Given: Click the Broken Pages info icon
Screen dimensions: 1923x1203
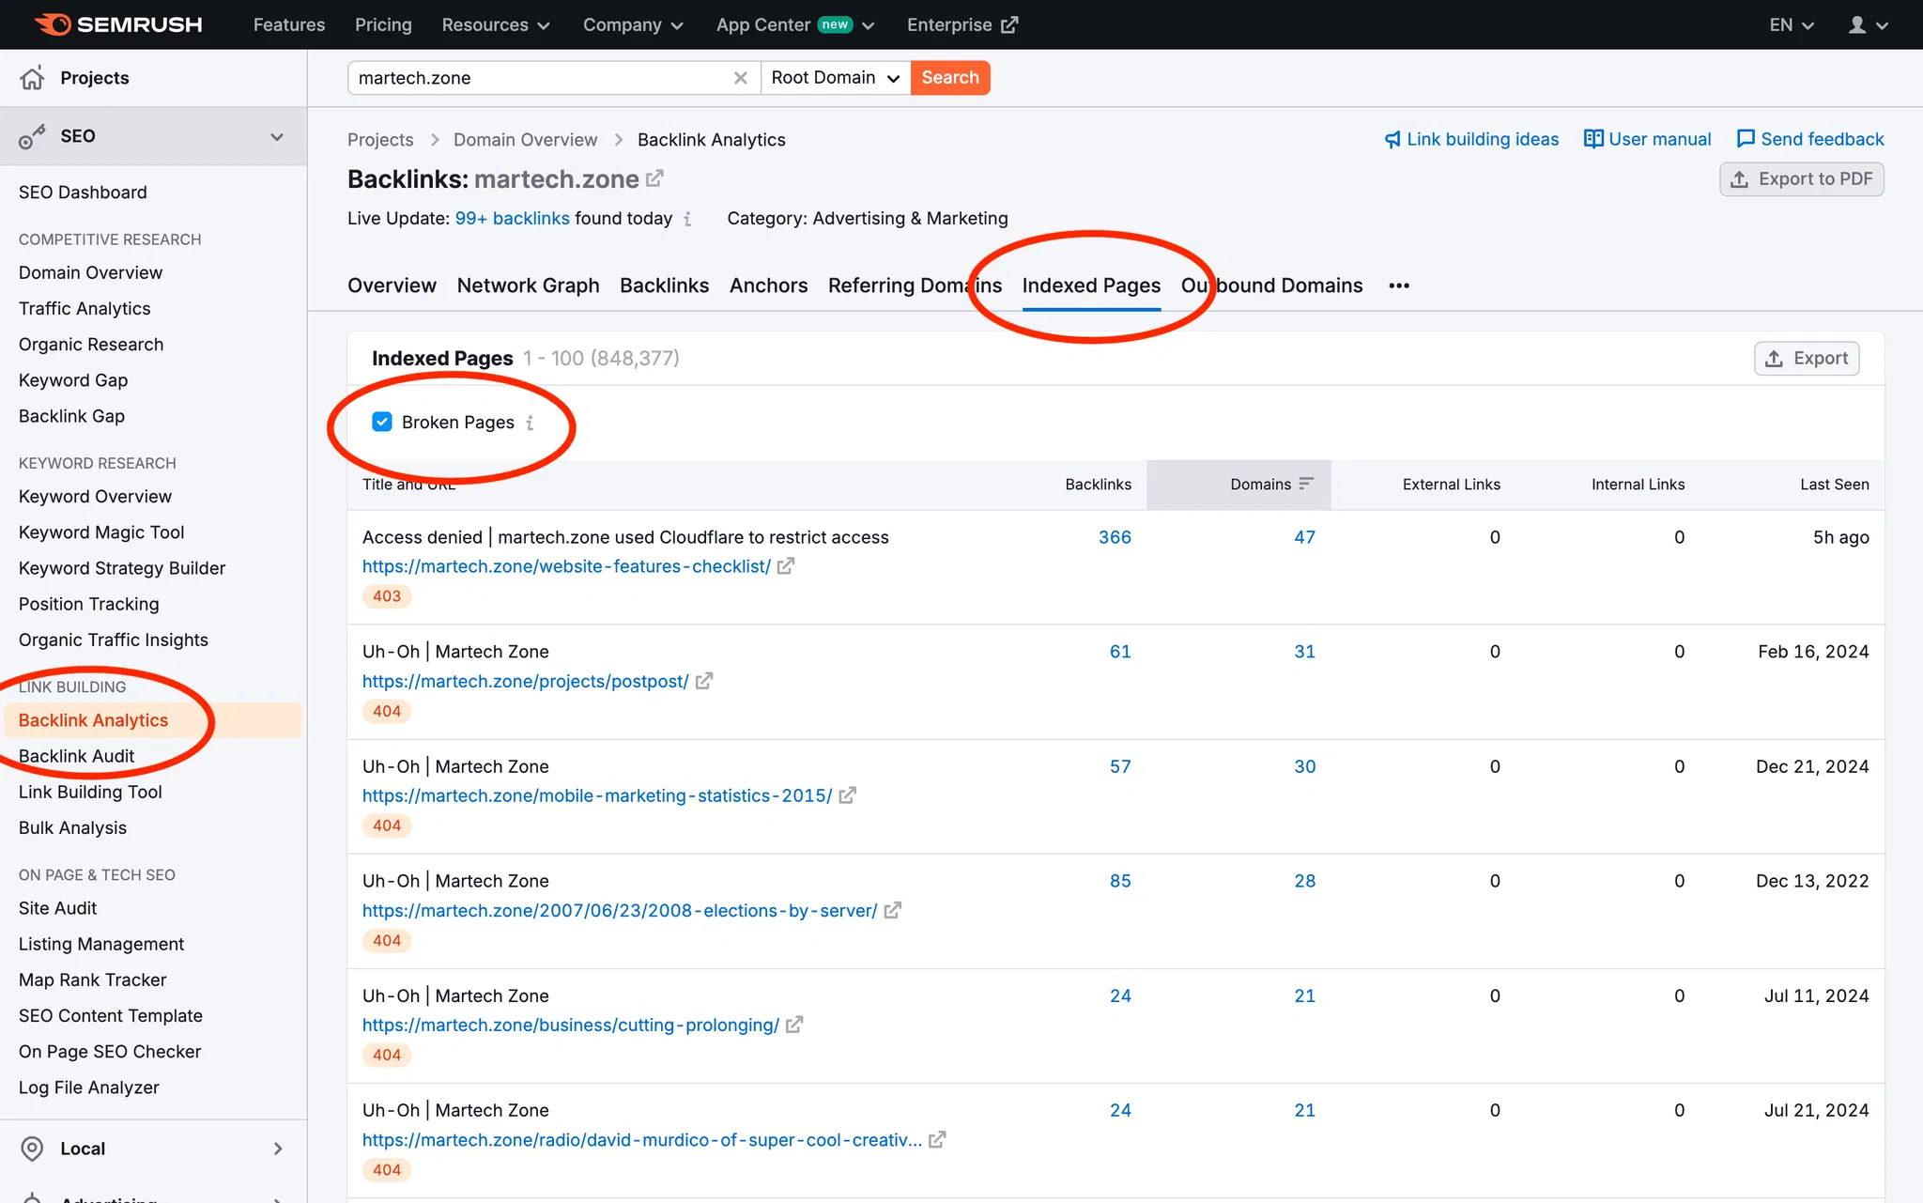Looking at the screenshot, I should coord(531,423).
